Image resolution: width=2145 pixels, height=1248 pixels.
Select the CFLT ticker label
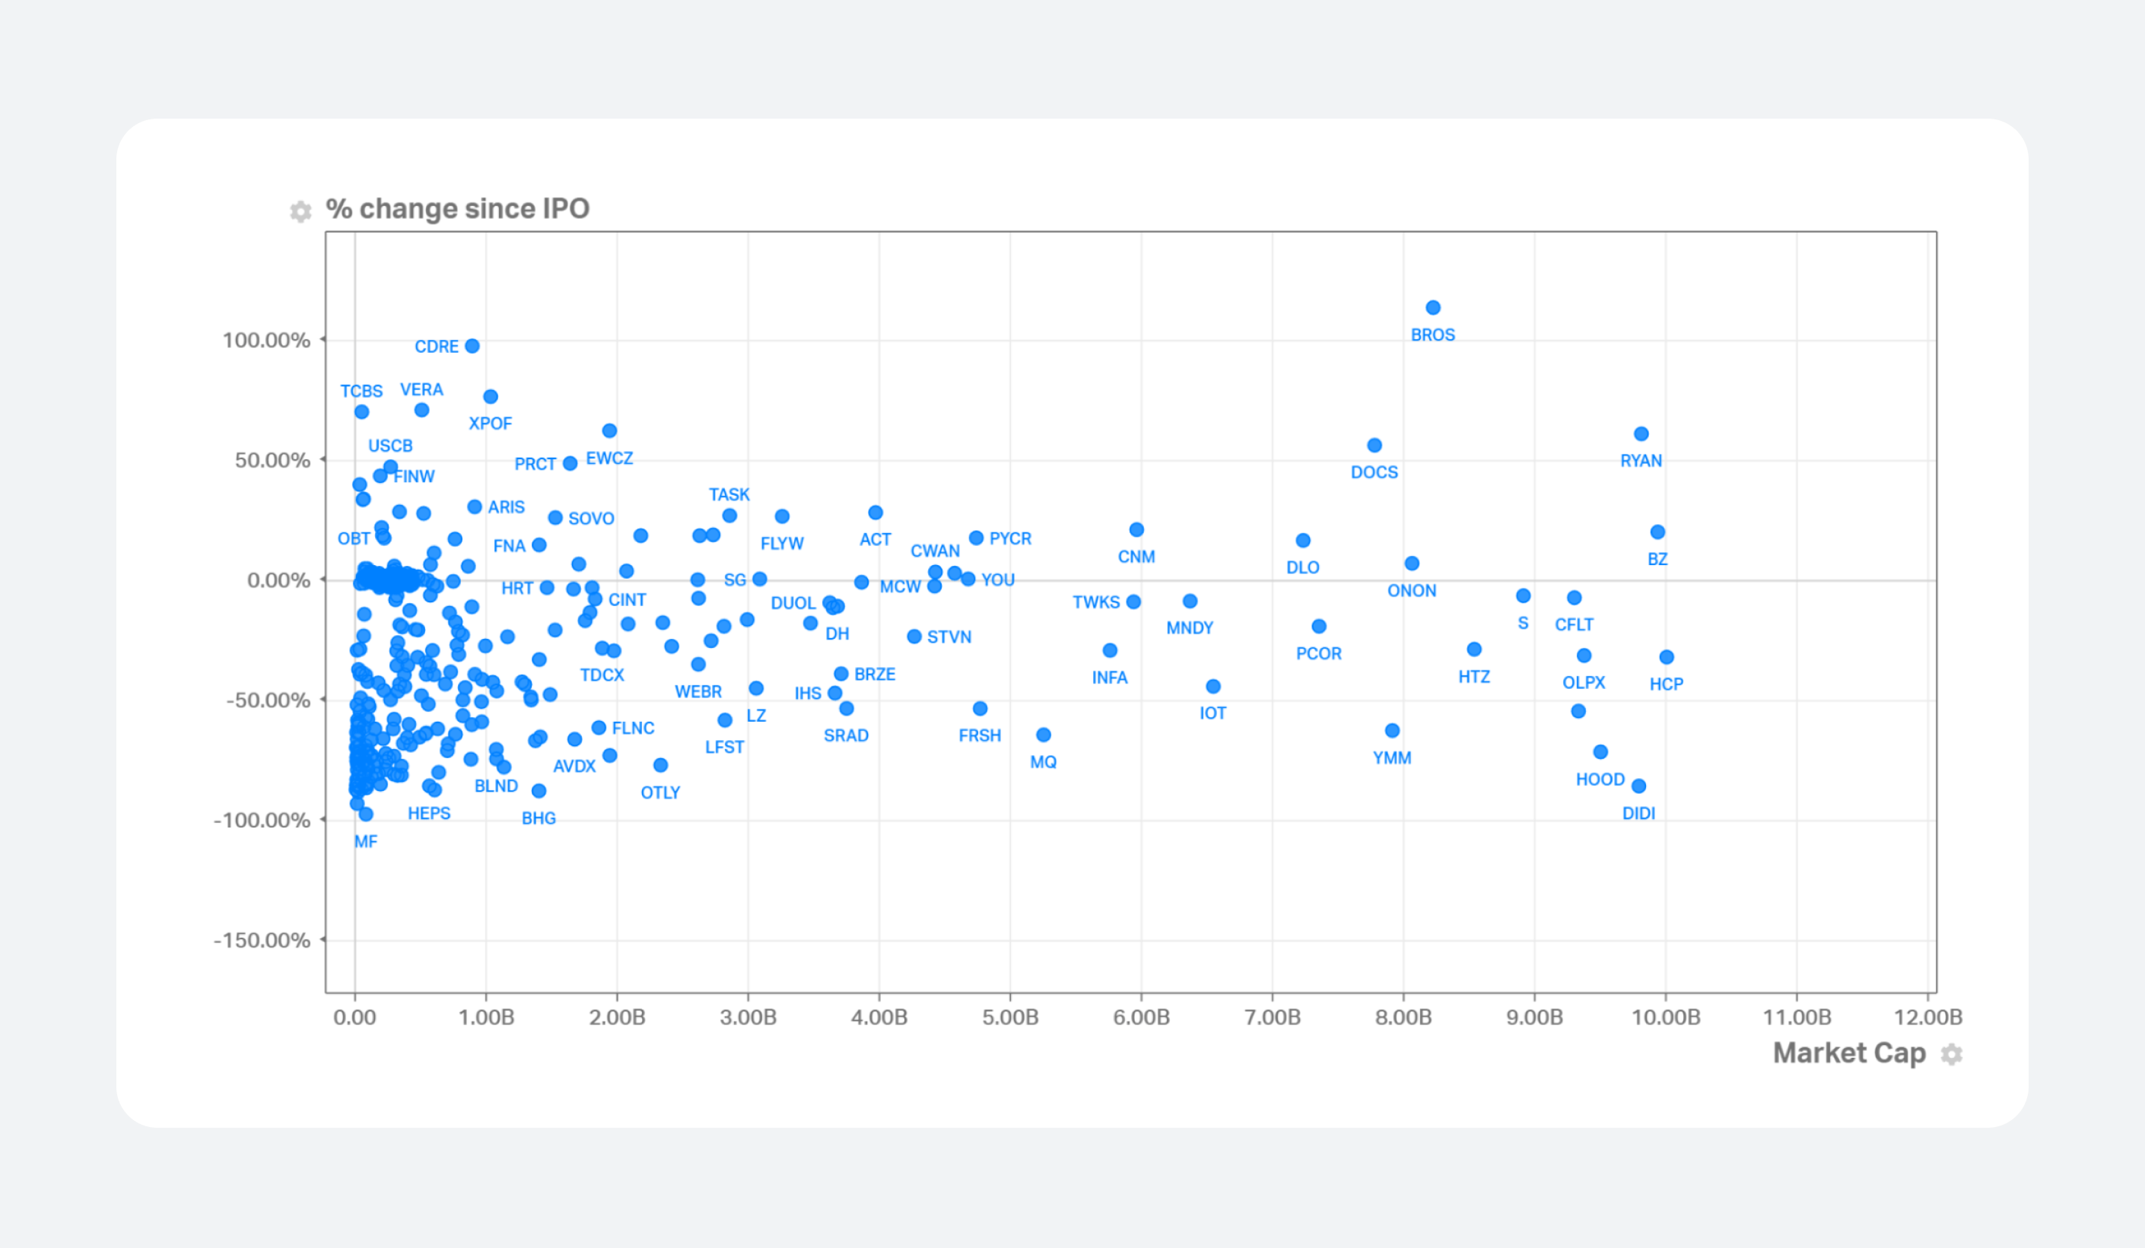[x=1574, y=625]
